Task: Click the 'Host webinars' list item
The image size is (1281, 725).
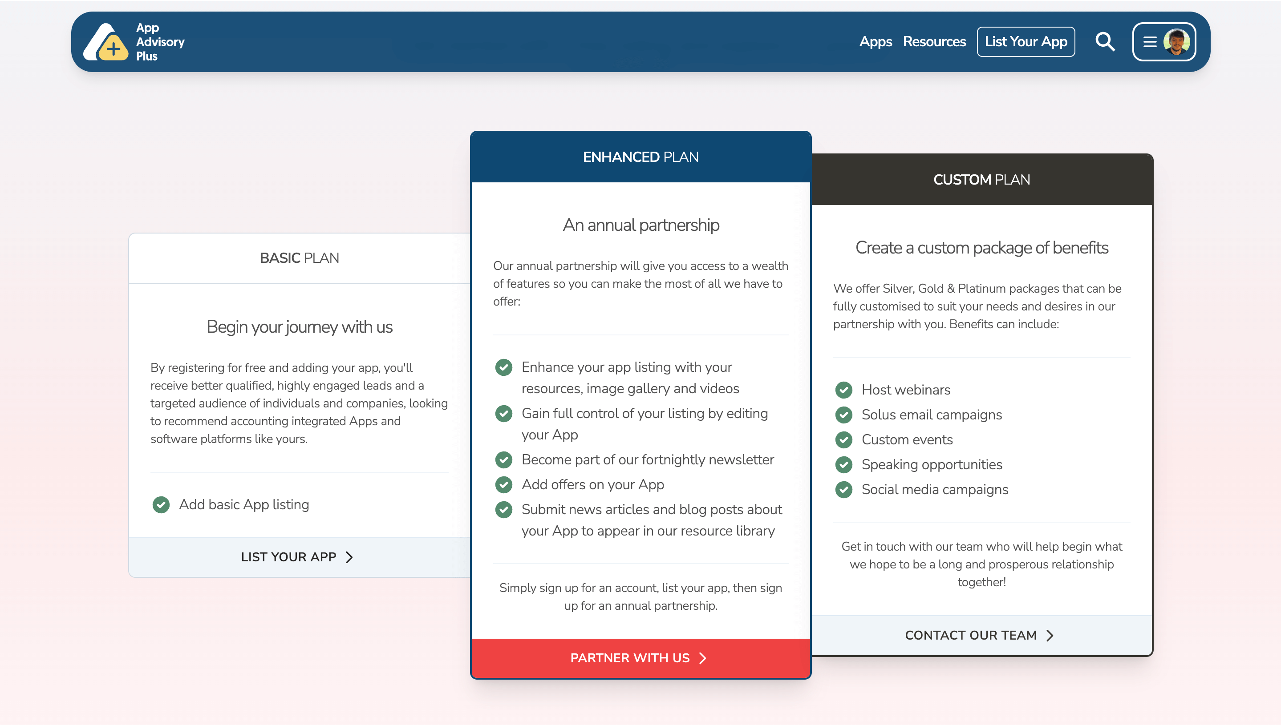Action: click(906, 390)
